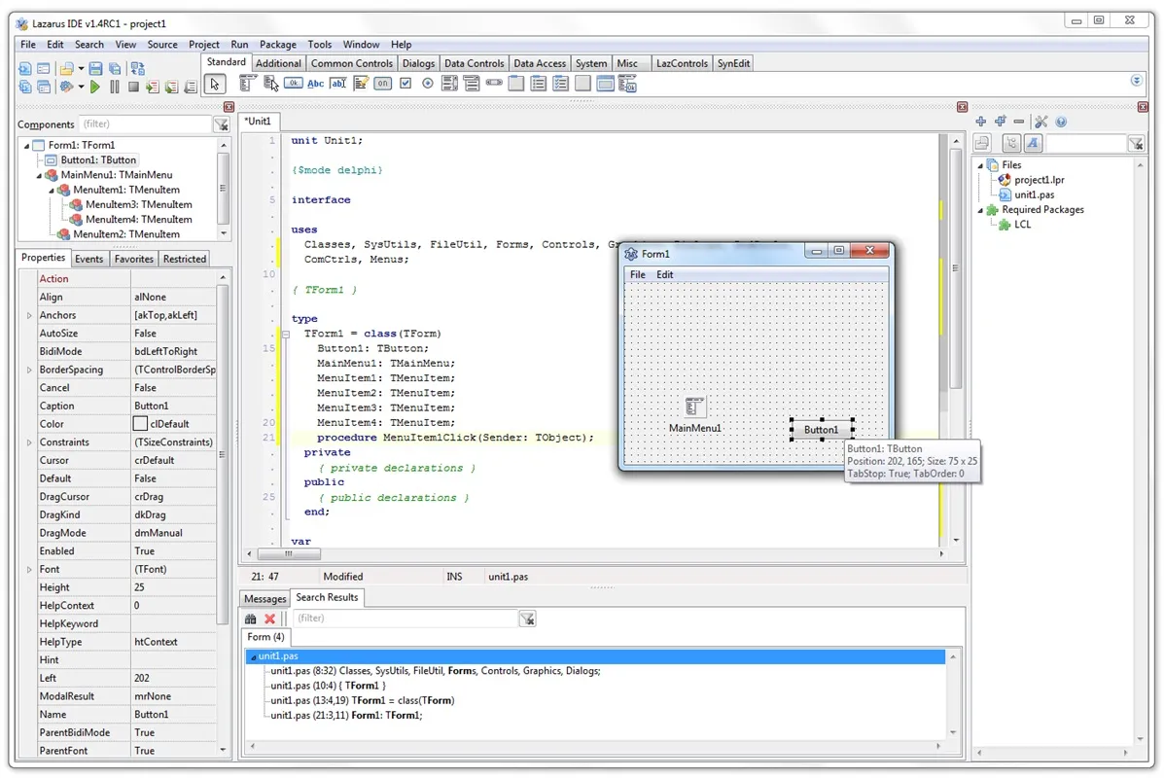This screenshot has width=1164, height=778.
Task: Select Button1 on the Form1 designer
Action: click(x=822, y=428)
